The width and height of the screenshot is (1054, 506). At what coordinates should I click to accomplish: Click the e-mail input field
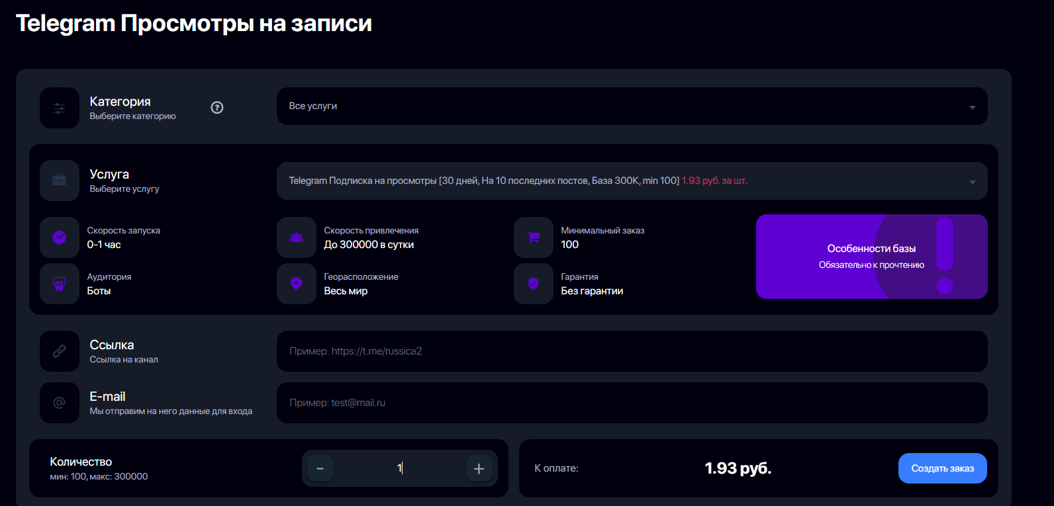632,403
